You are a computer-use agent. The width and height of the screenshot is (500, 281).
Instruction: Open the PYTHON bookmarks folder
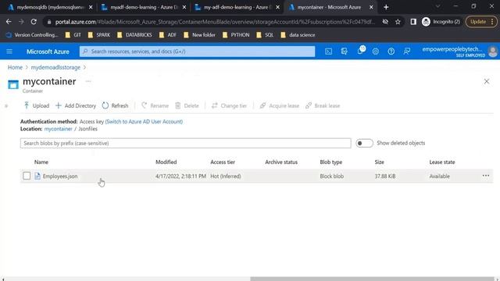point(236,35)
